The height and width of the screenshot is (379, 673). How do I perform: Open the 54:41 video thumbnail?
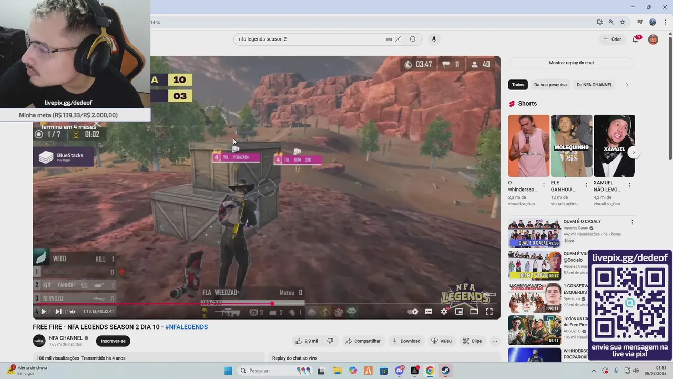(x=534, y=330)
